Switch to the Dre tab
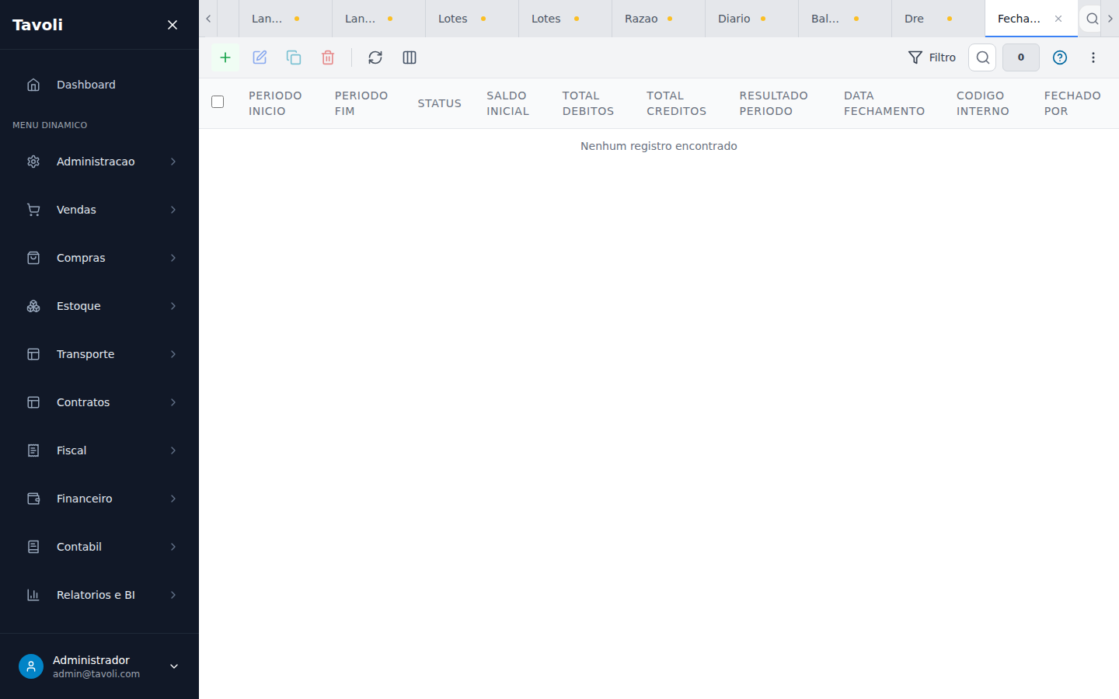This screenshot has height=699, width=1119. click(x=938, y=19)
